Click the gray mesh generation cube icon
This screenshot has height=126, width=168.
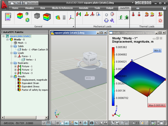[37, 16]
